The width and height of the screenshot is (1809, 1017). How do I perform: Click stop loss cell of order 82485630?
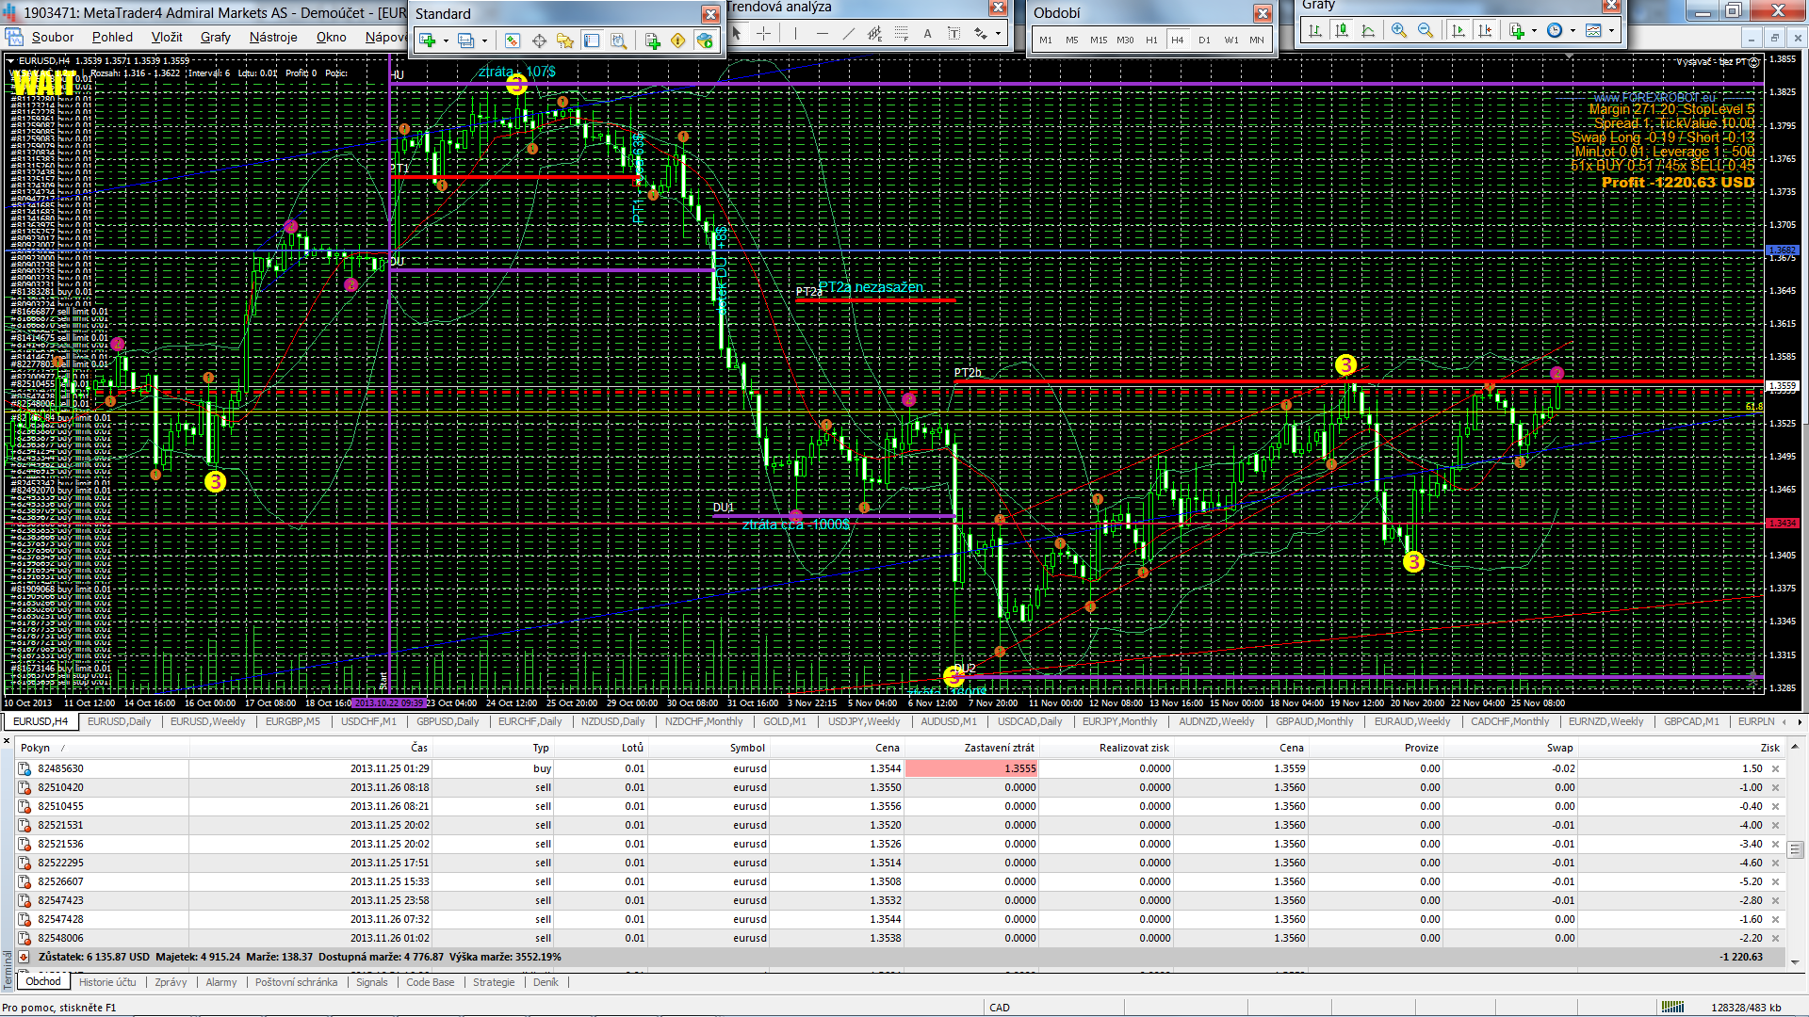[970, 768]
